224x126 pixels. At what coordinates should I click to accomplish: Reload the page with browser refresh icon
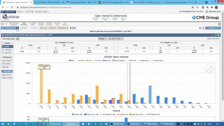pyautogui.click(x=12, y=7)
